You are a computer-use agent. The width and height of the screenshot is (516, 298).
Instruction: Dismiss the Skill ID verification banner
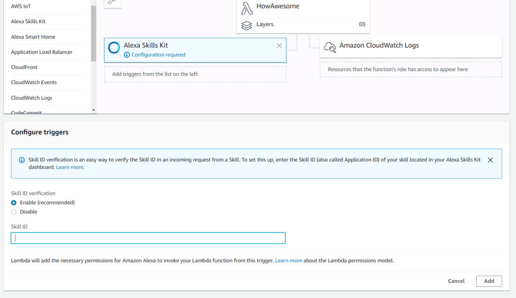coord(490,160)
